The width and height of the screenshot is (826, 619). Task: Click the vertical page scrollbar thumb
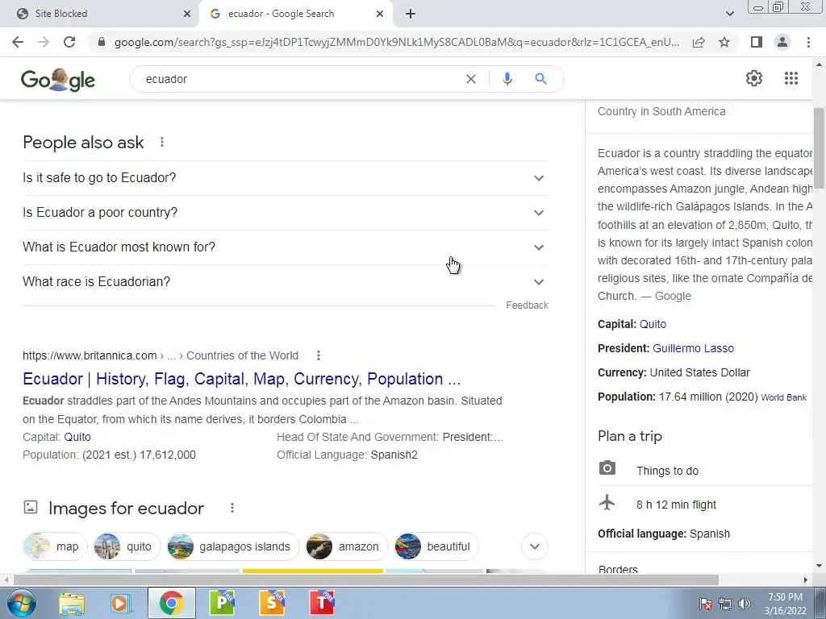[x=819, y=148]
